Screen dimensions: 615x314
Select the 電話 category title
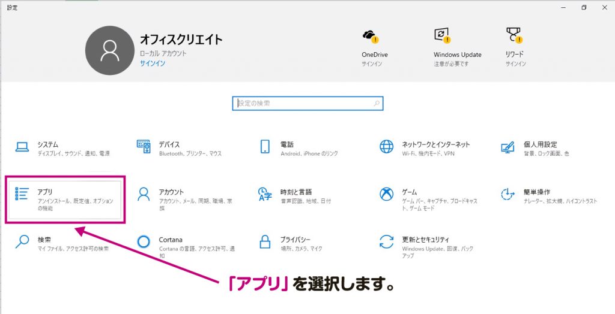(287, 144)
